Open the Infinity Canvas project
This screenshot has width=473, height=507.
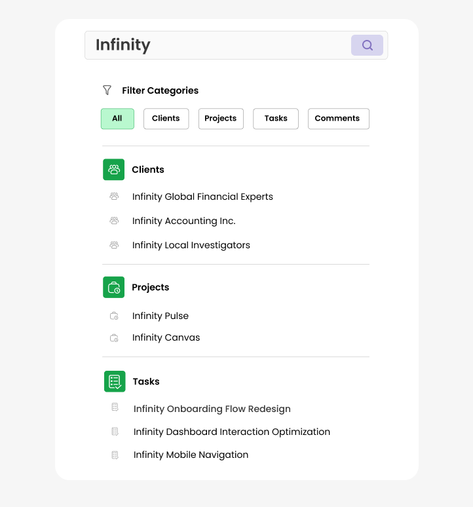point(166,337)
